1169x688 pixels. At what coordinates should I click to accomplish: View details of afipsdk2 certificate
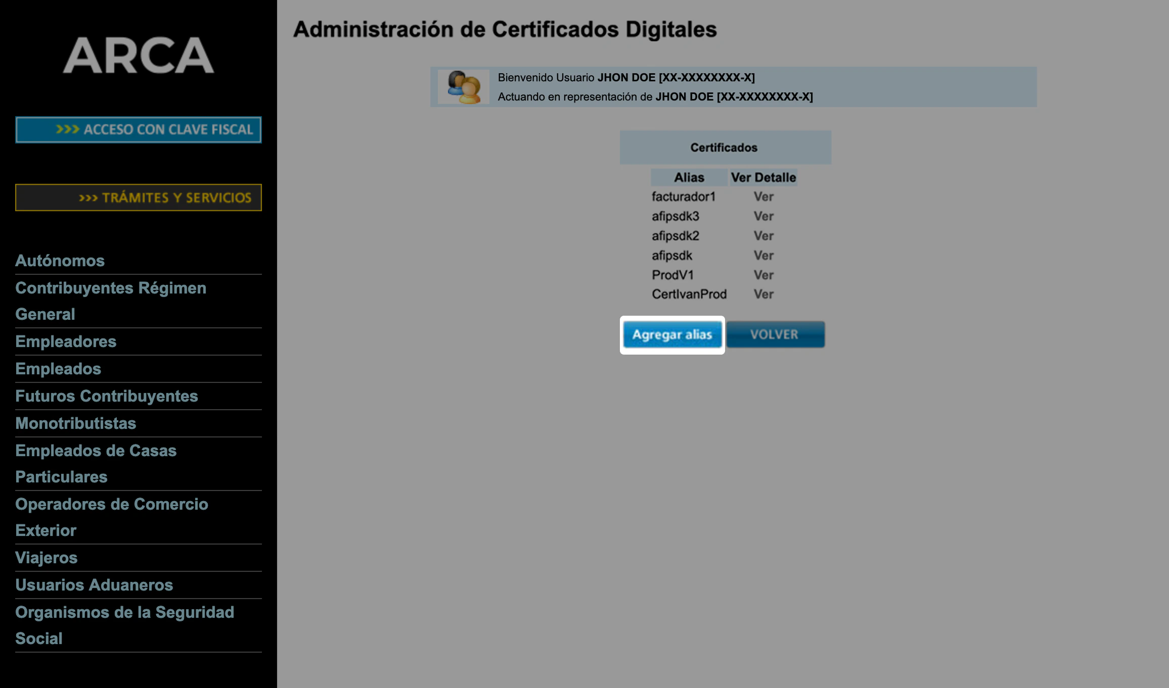pos(763,236)
